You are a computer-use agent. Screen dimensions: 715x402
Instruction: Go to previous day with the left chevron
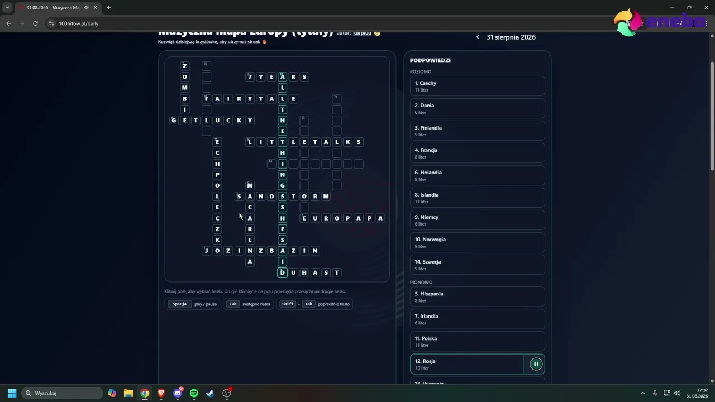(478, 37)
